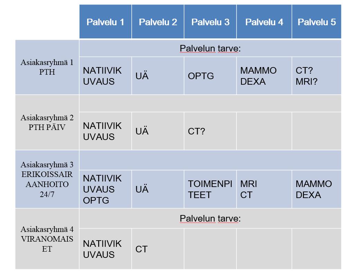
Task: Select the OPTG cell in Asiakasryhmä 1 row
Action: pyautogui.click(x=210, y=76)
